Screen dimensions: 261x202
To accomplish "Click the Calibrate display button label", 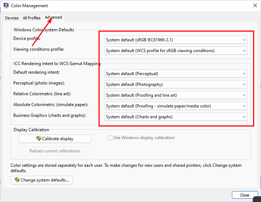I will point(58,139).
